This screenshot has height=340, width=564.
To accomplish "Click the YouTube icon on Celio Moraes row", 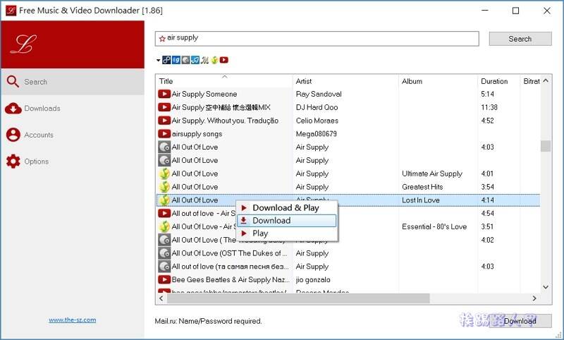I will click(164, 121).
